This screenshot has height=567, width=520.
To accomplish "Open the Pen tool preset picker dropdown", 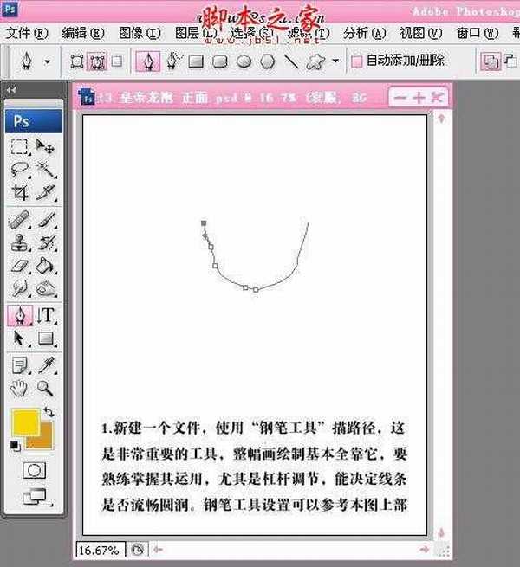I will tap(47, 62).
